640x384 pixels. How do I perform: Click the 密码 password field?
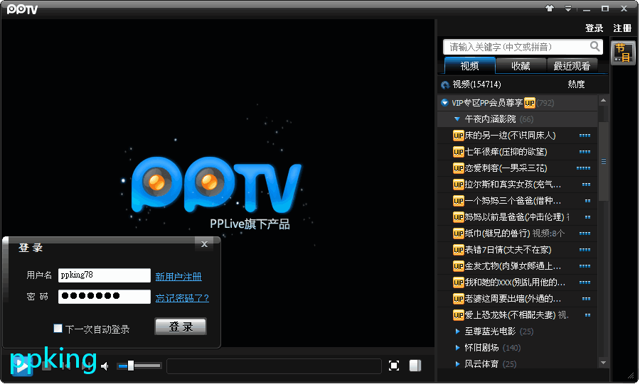click(x=105, y=297)
